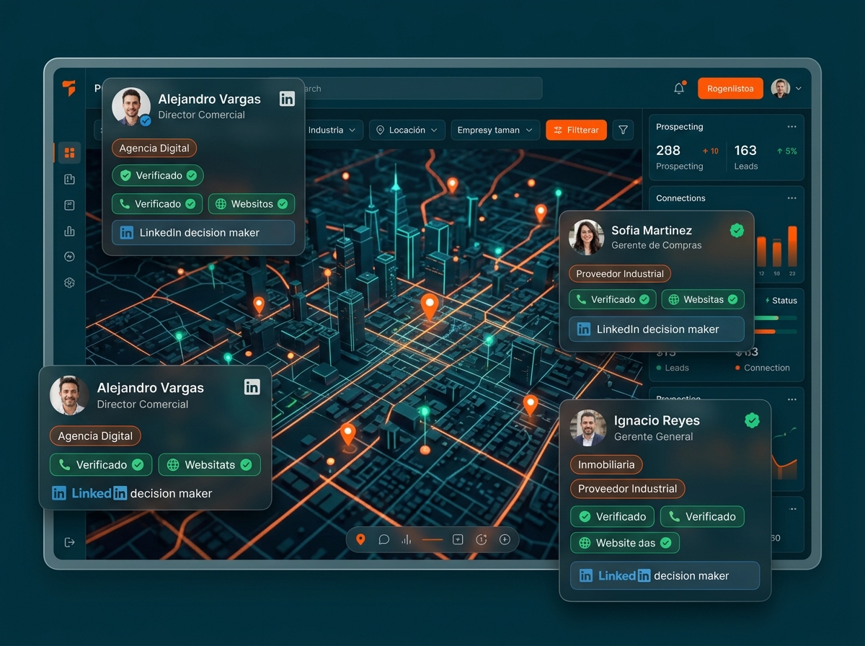Click the verified badge on Ignacio Reyes card

tap(752, 420)
